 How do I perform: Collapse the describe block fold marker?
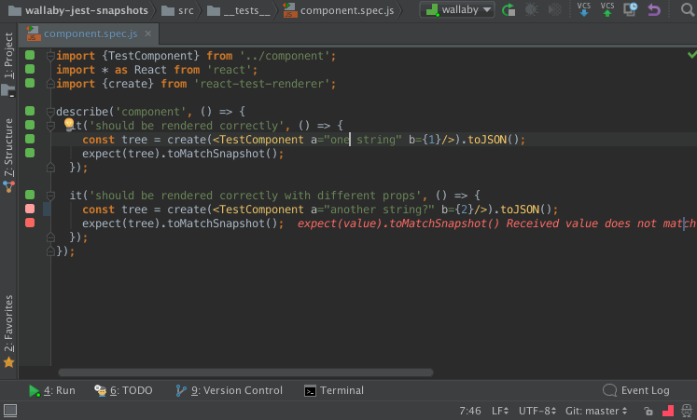click(50, 112)
